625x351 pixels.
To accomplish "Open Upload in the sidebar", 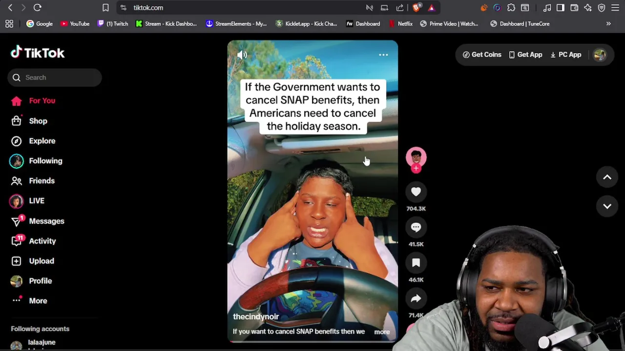I will [33, 261].
